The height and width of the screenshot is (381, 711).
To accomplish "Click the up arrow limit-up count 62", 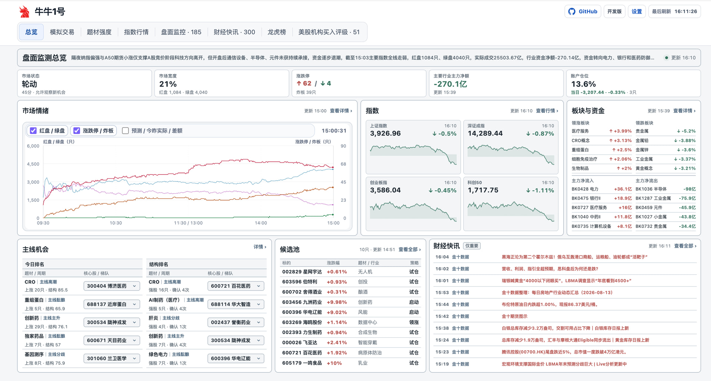I will tap(304, 84).
